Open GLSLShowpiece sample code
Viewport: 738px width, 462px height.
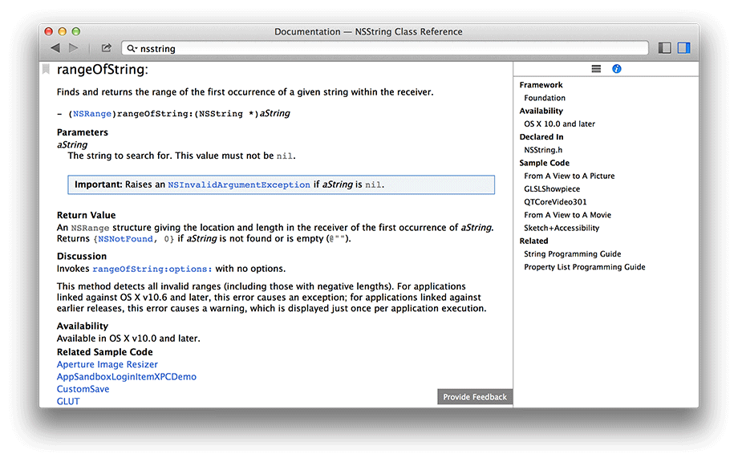552,189
